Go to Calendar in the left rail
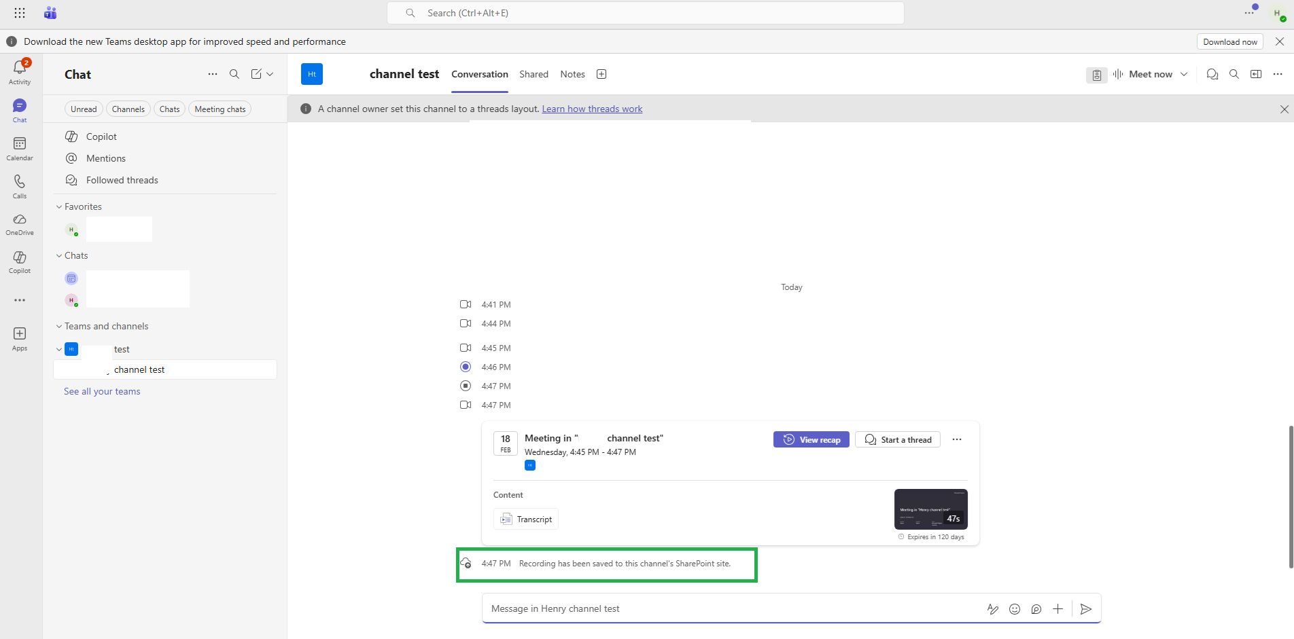This screenshot has height=639, width=1294. pyautogui.click(x=20, y=149)
